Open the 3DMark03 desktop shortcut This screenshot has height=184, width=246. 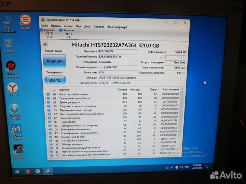pyautogui.click(x=26, y=21)
